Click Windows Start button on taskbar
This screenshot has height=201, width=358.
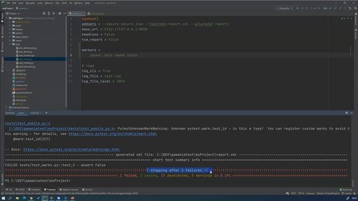[x=3, y=198]
